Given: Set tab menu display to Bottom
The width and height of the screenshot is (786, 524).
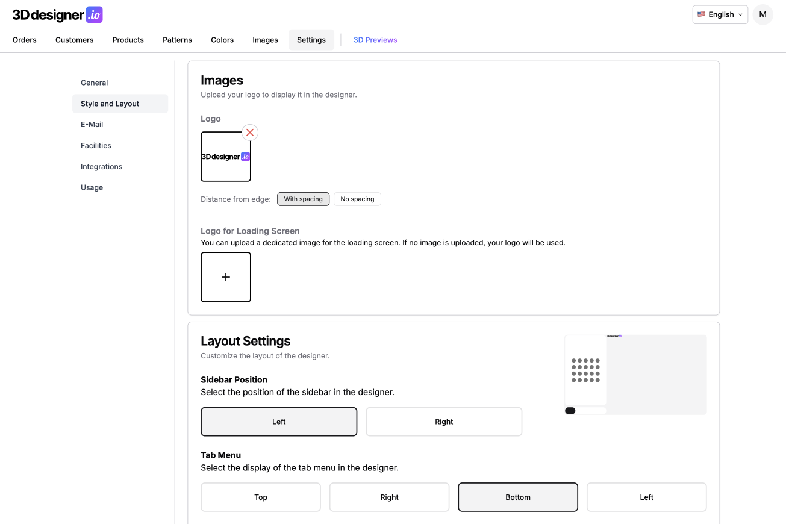Looking at the screenshot, I should (518, 497).
